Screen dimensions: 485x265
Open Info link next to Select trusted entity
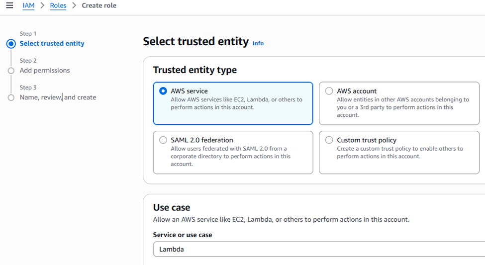tap(258, 43)
